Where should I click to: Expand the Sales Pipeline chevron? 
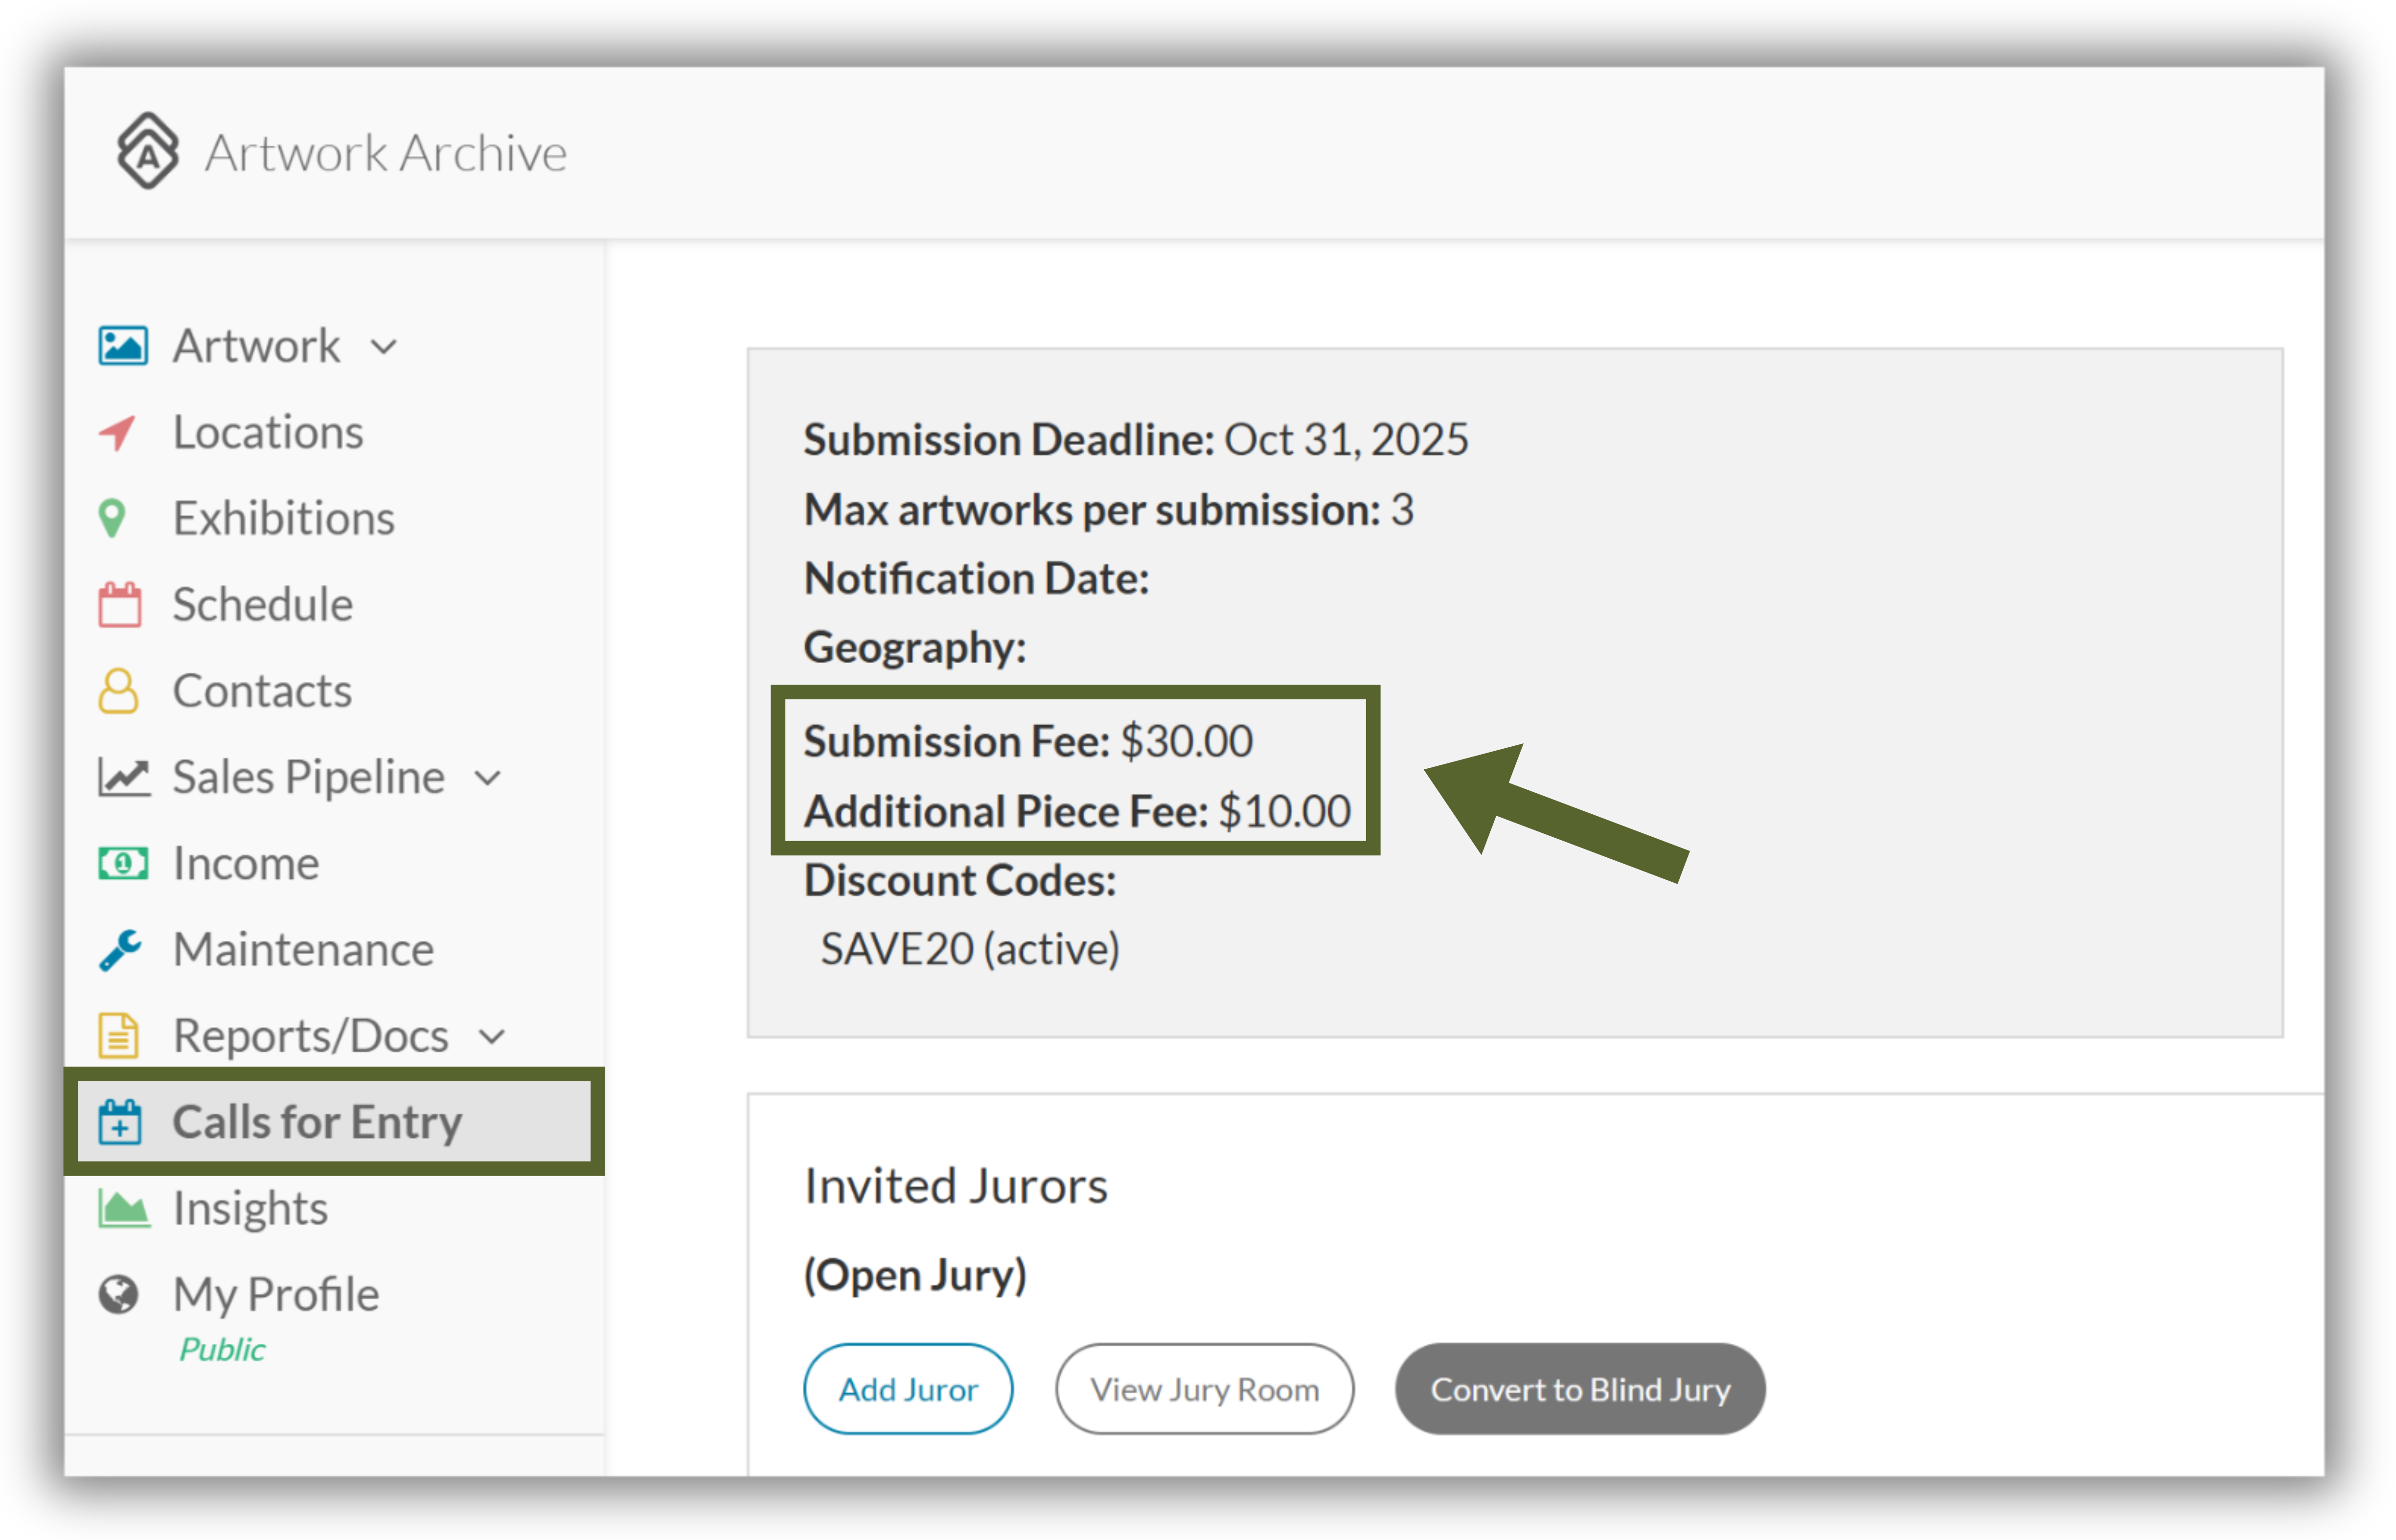(487, 778)
